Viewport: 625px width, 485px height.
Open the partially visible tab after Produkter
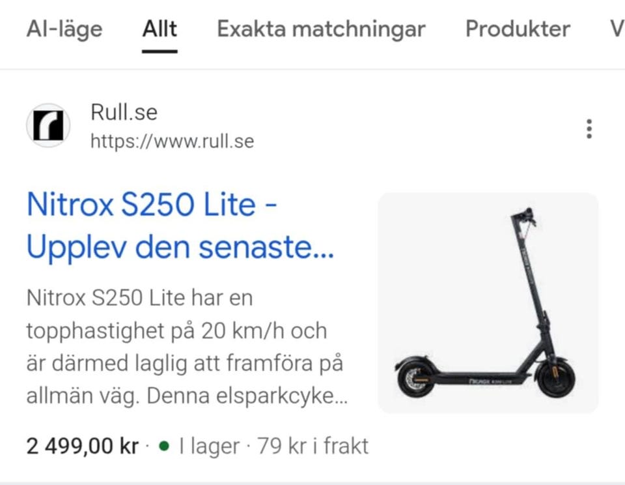pyautogui.click(x=617, y=29)
